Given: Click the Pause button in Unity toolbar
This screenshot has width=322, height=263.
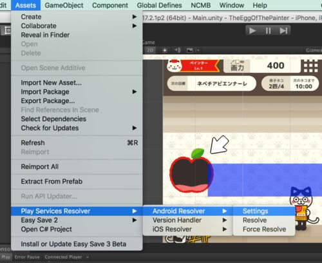Looking at the screenshot, I should tap(268, 31).
